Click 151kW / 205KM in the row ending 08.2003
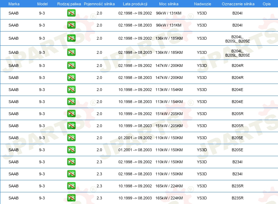The image size is (278, 204). pyautogui.click(x=169, y=126)
